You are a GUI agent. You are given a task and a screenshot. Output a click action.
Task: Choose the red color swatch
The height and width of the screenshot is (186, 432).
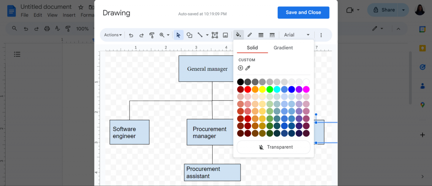[248, 89]
